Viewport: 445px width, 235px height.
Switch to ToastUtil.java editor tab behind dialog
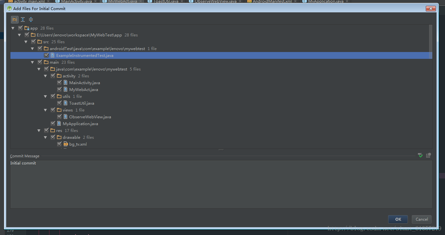[x=165, y=1]
